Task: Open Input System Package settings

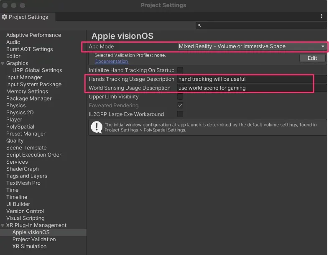Action: click(34, 85)
